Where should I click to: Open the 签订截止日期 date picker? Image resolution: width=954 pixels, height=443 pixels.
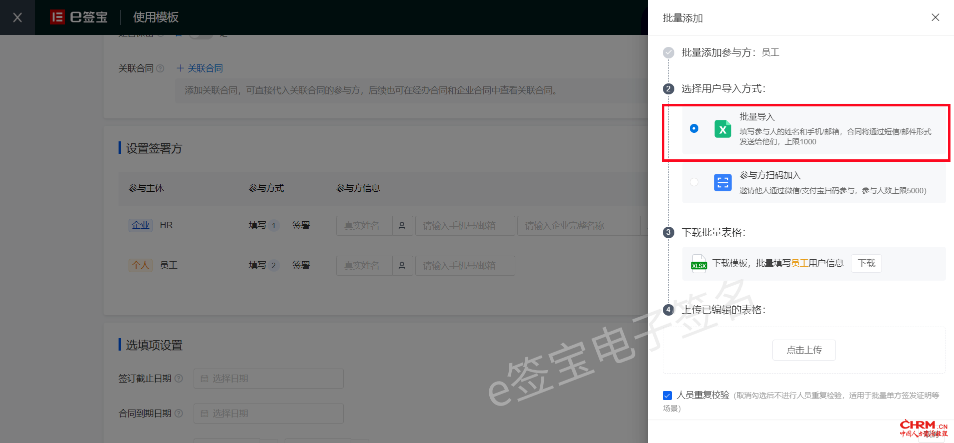pyautogui.click(x=269, y=379)
